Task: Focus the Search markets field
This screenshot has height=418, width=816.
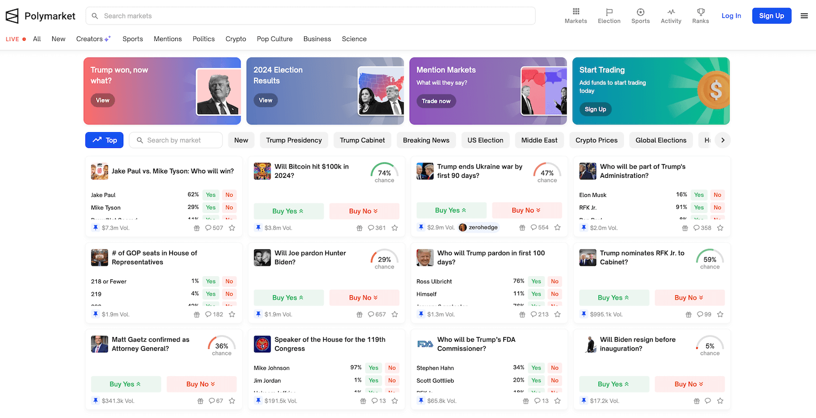Action: pyautogui.click(x=311, y=16)
